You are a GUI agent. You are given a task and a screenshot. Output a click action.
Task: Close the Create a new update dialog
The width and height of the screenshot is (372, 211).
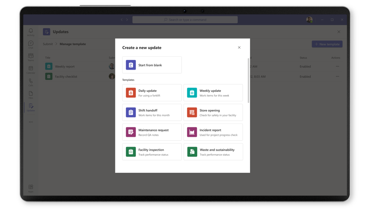coord(239,47)
